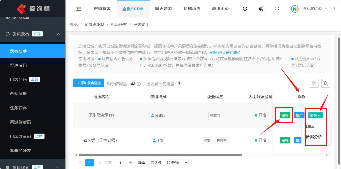Image resolution: width=341 pixels, height=169 pixels.
Task: Click the vertical page scrollbar
Action: coord(339,101)
